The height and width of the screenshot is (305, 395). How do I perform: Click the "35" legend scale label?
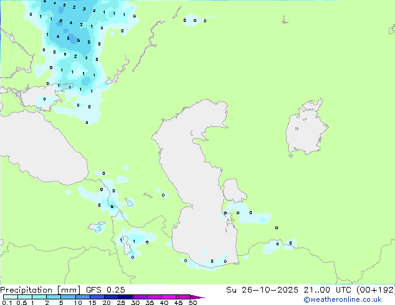click(x=150, y=303)
